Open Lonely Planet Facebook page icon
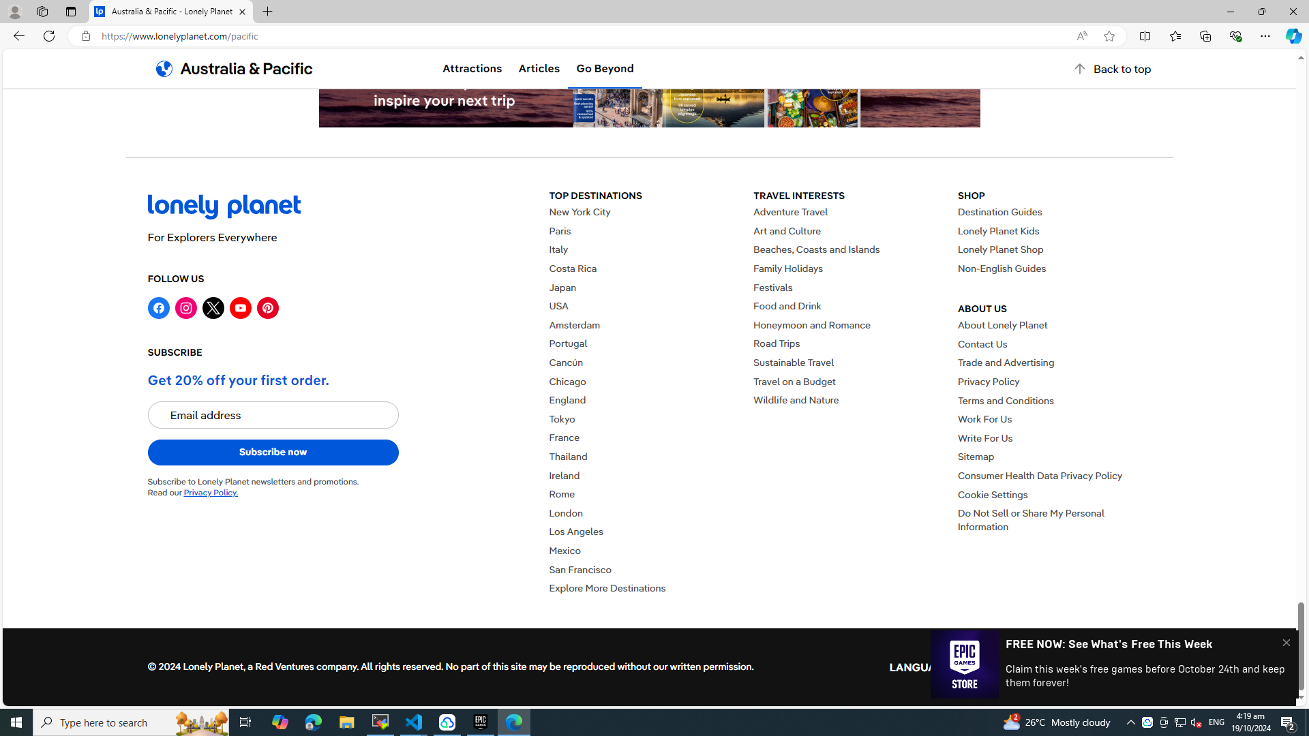 [x=158, y=308]
